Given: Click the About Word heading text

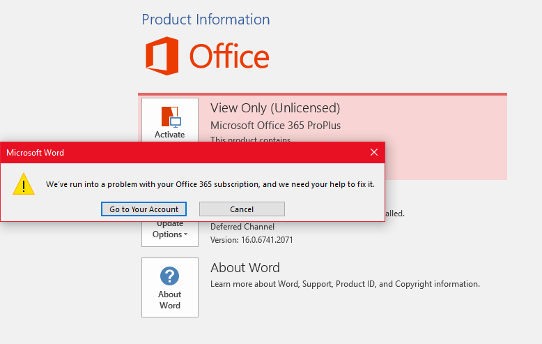Looking at the screenshot, I should tap(245, 267).
